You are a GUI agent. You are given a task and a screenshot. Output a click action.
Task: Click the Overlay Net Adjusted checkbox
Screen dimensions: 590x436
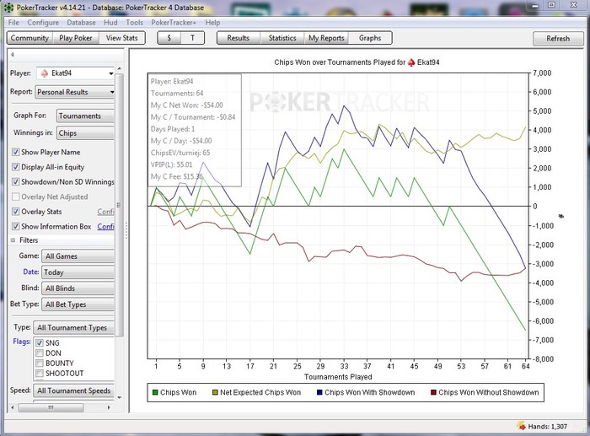pyautogui.click(x=15, y=196)
